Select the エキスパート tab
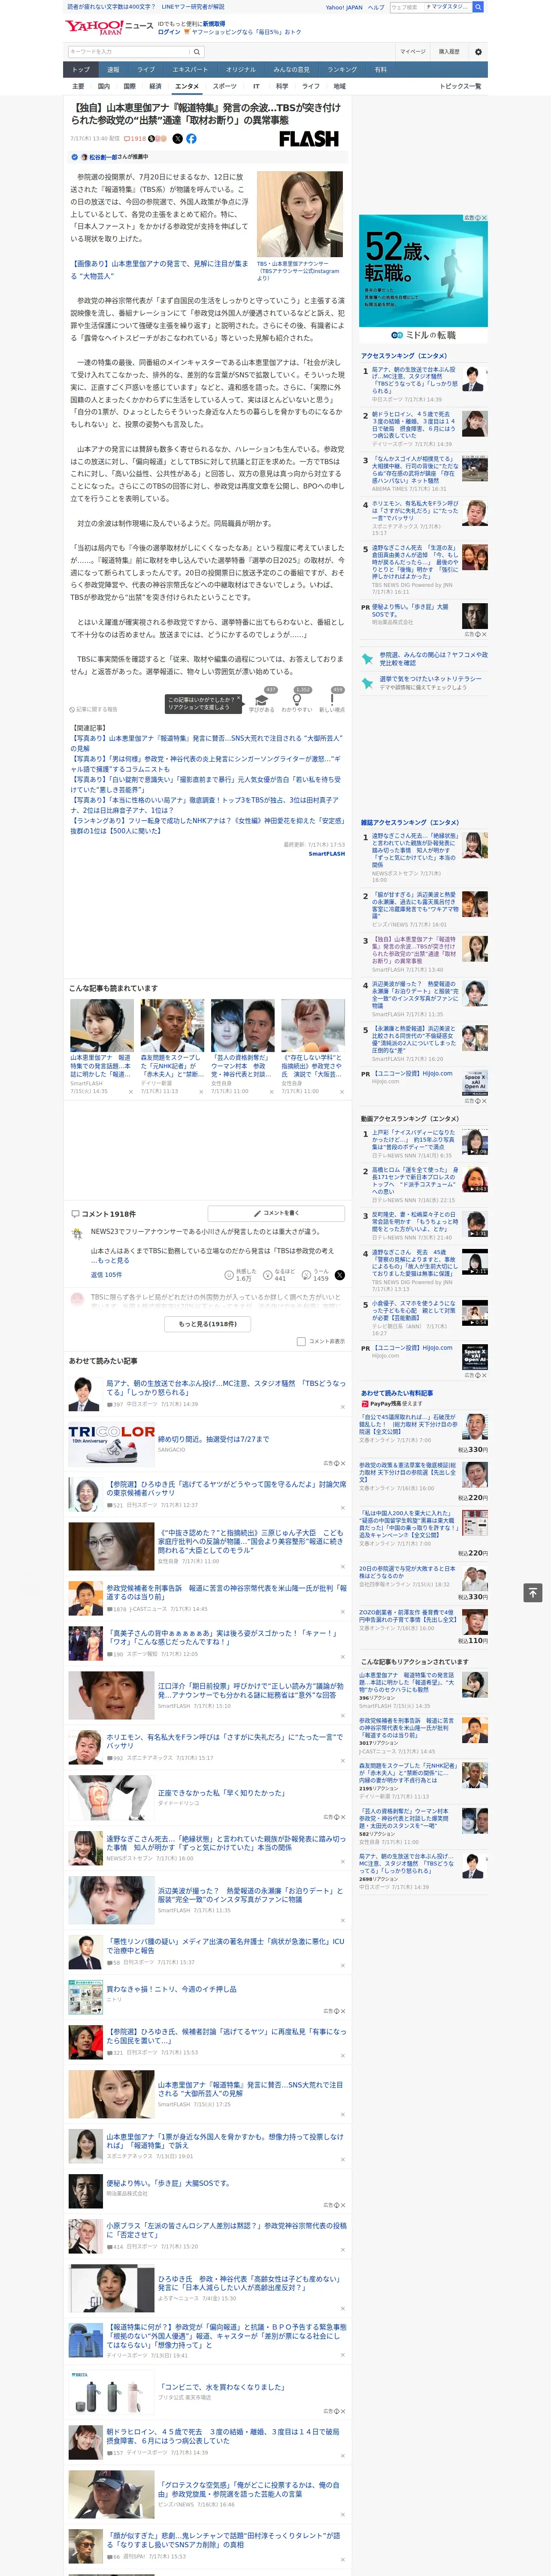Viewport: 551px width, 2576px height. 190,69
